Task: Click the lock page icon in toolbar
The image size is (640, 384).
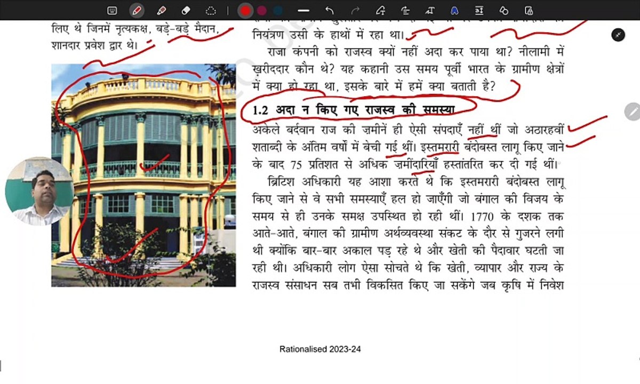Action: coord(529,10)
